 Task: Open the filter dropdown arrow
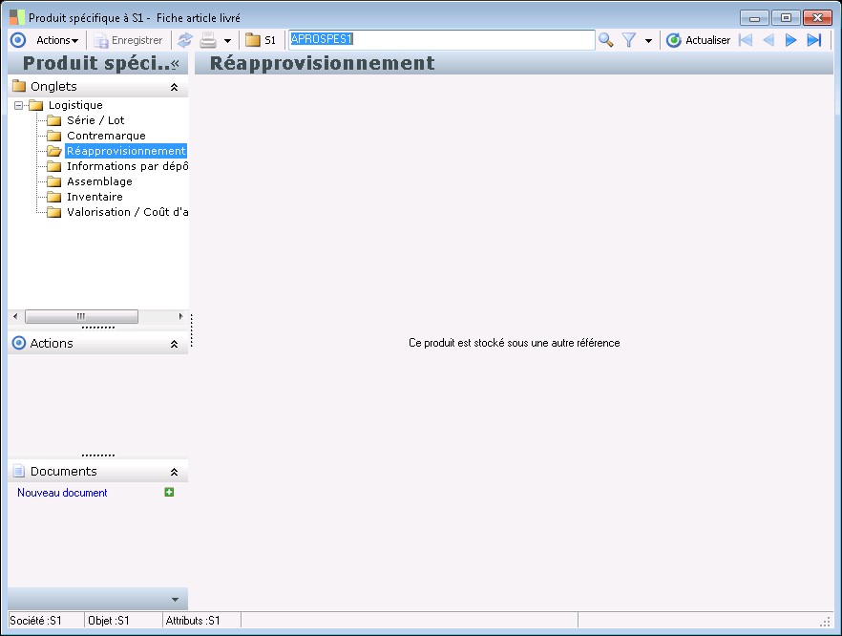pos(649,41)
